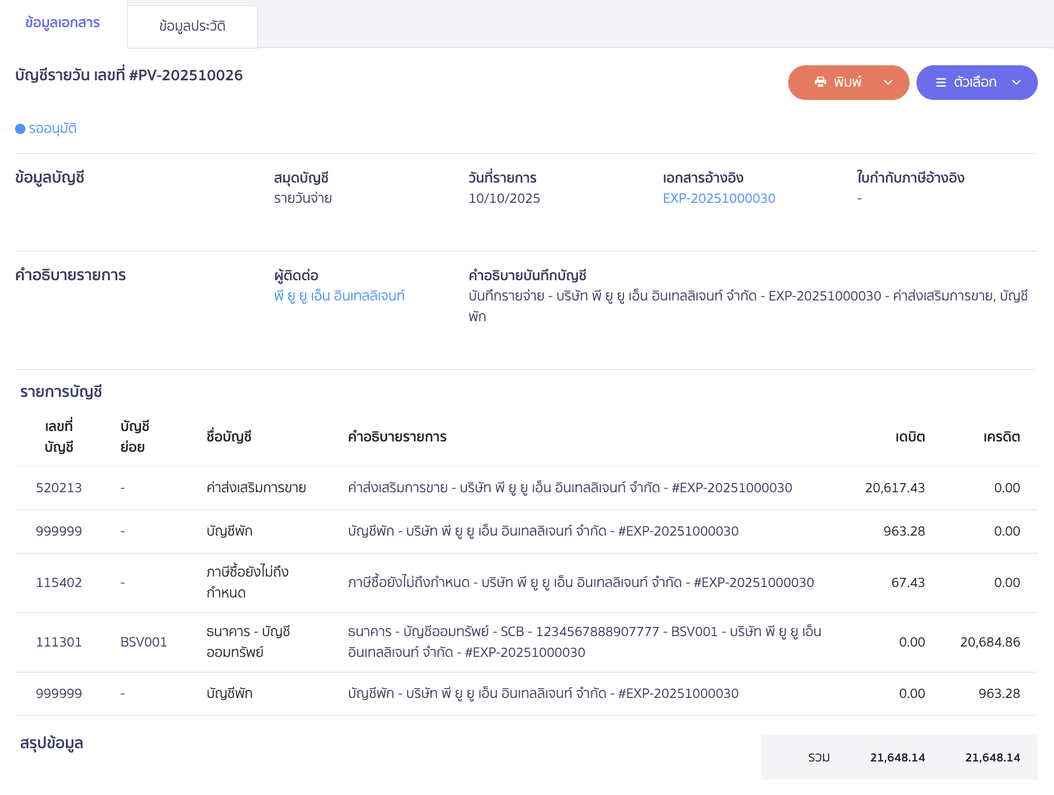This screenshot has height=795, width=1054.
Task: Click the ตัวเลือก options button label
Action: pyautogui.click(x=975, y=83)
